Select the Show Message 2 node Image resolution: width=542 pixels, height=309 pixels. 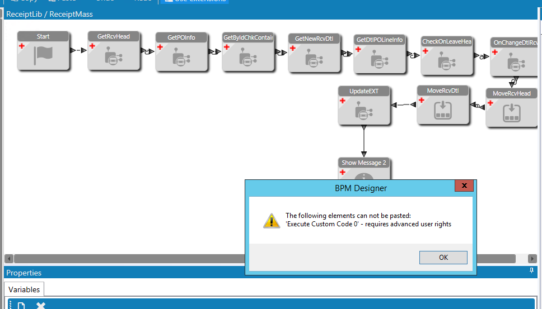click(x=364, y=169)
